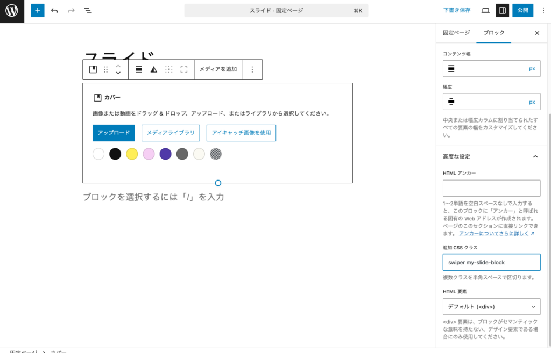Open the cover block options menu
Image resolution: width=551 pixels, height=353 pixels.
point(252,69)
